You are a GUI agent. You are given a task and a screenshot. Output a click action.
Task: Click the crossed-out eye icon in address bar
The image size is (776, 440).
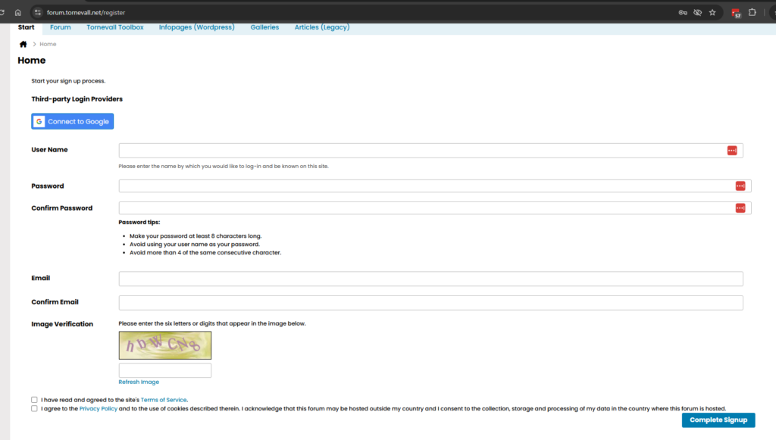click(x=697, y=12)
